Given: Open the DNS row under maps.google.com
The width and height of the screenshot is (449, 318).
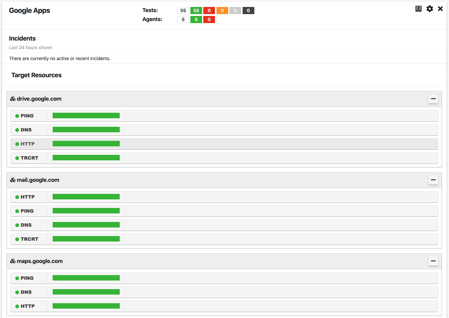Looking at the screenshot, I should click(x=224, y=292).
